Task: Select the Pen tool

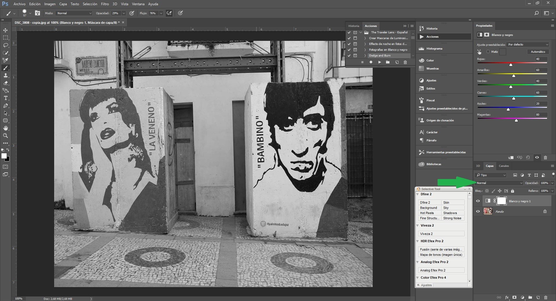Action: pyautogui.click(x=6, y=105)
